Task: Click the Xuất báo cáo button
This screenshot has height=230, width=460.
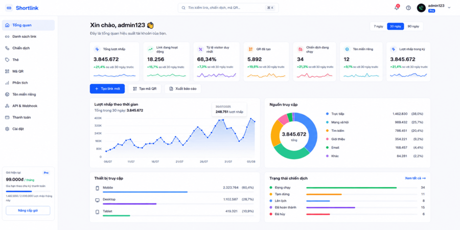Action: tap(183, 88)
